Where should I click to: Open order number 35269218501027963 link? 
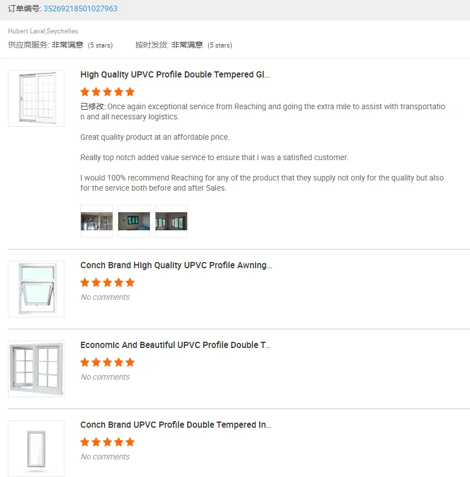click(80, 8)
